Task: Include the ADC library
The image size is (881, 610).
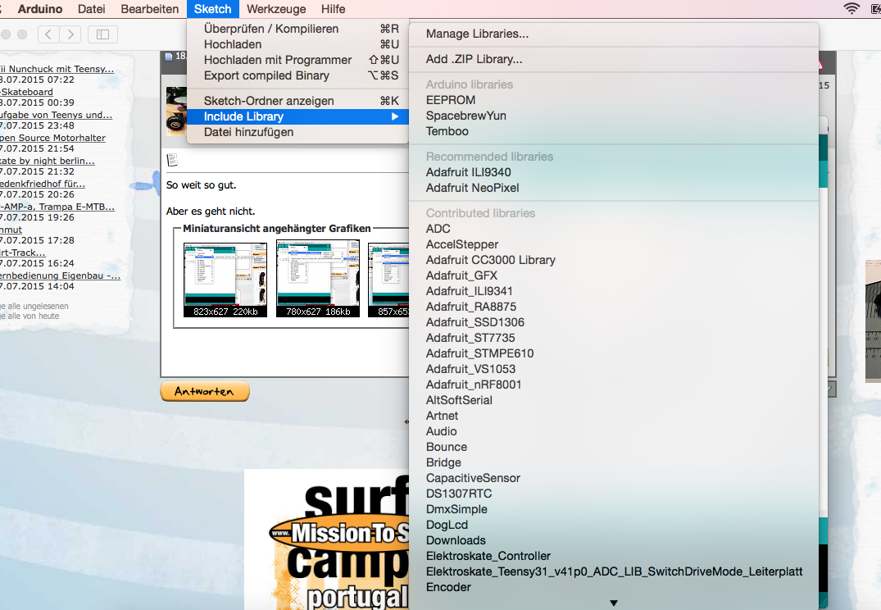Action: tap(614, 229)
